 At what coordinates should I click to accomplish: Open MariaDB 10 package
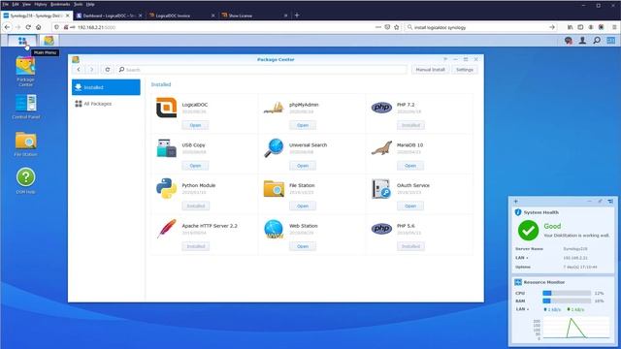410,166
